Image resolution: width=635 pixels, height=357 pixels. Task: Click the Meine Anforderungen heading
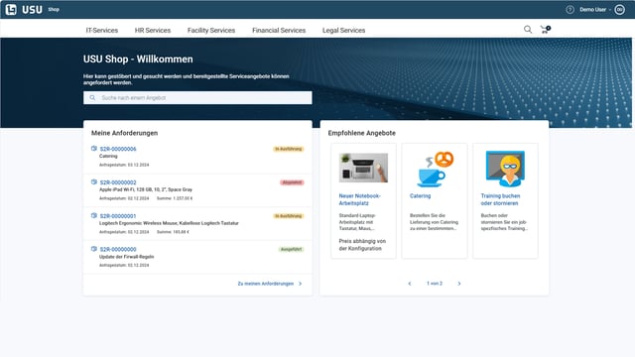124,133
